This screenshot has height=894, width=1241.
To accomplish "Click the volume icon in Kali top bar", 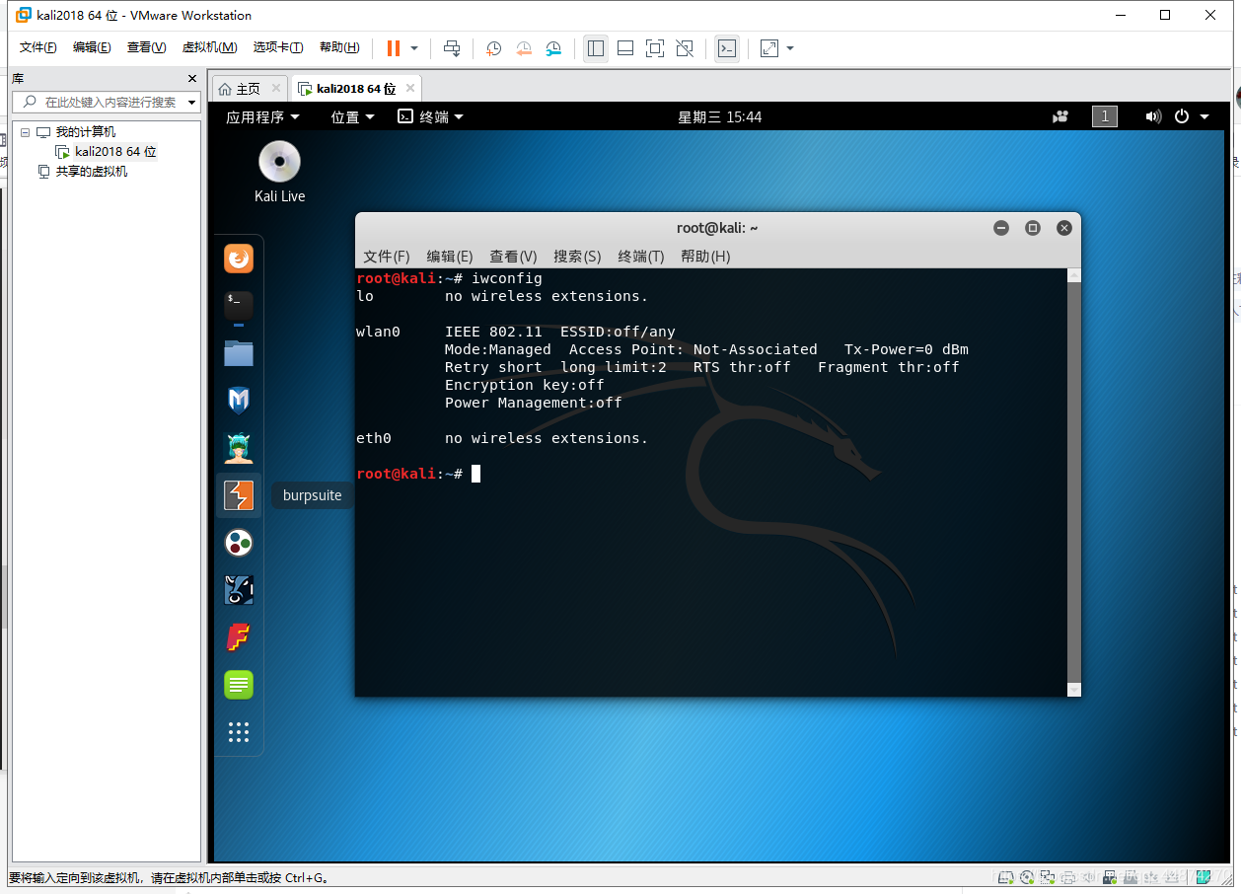I will point(1153,116).
